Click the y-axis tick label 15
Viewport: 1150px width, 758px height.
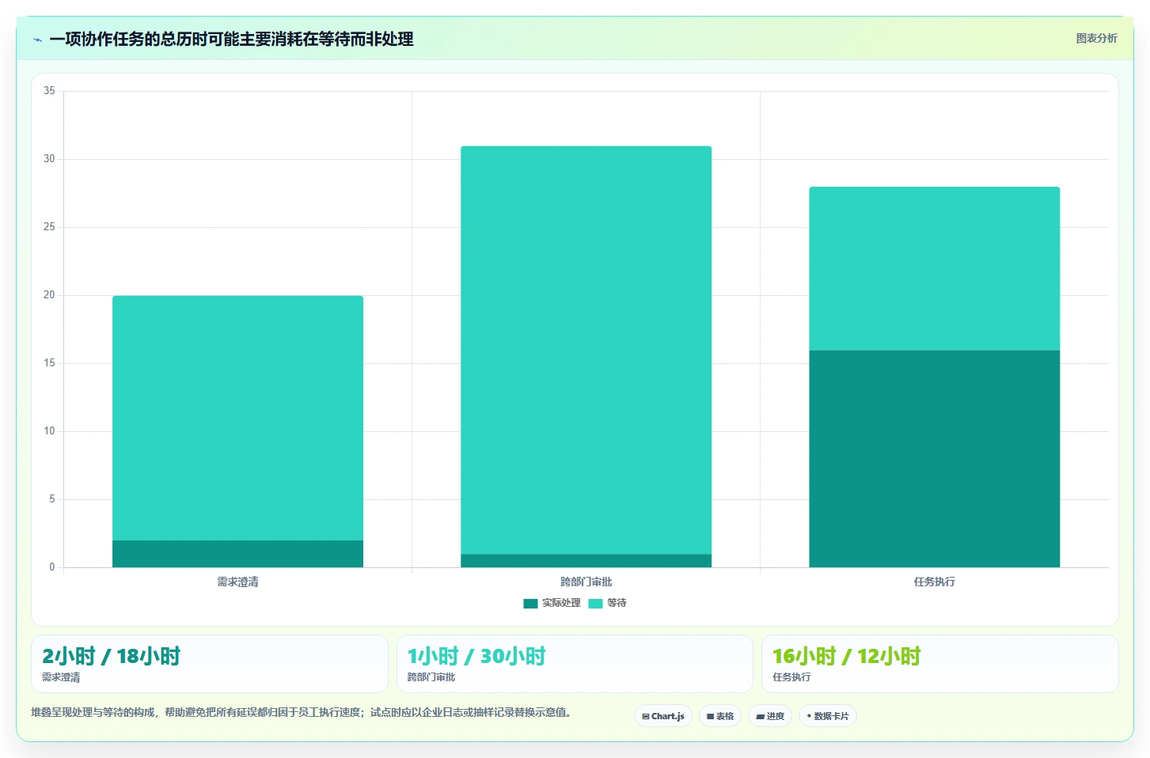coord(49,363)
